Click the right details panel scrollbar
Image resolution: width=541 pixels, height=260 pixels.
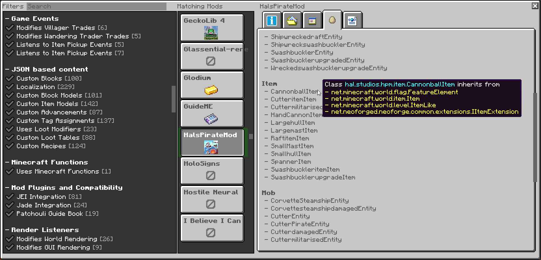[534, 136]
